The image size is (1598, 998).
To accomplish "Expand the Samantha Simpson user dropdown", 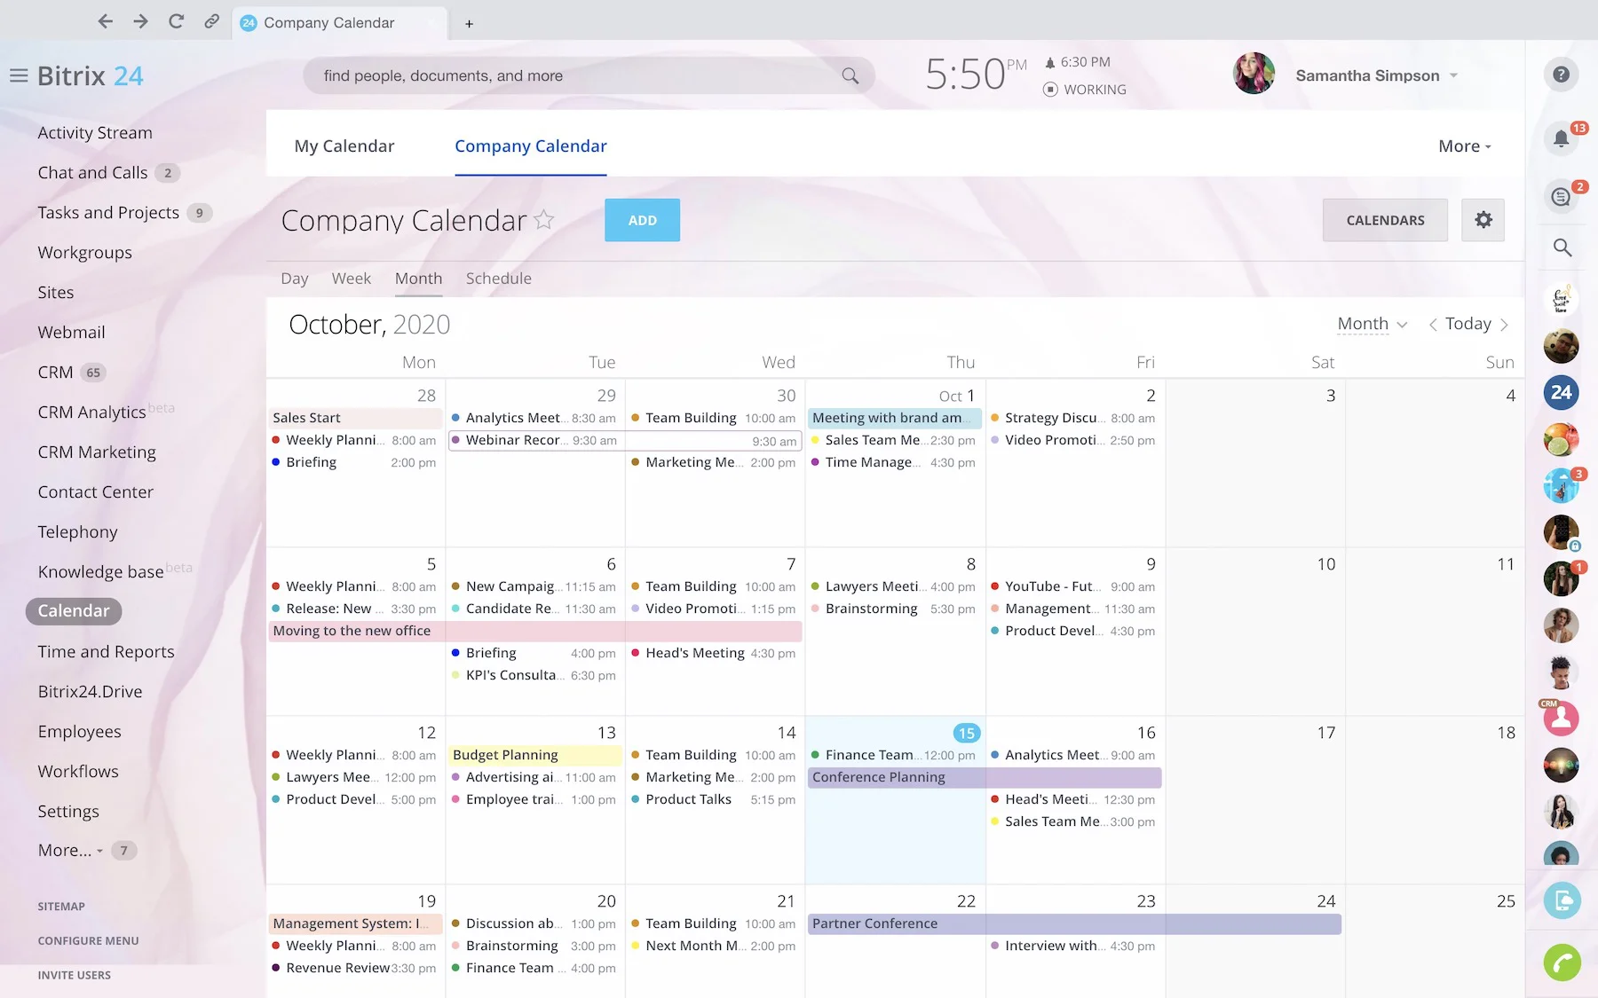I will pyautogui.click(x=1453, y=76).
